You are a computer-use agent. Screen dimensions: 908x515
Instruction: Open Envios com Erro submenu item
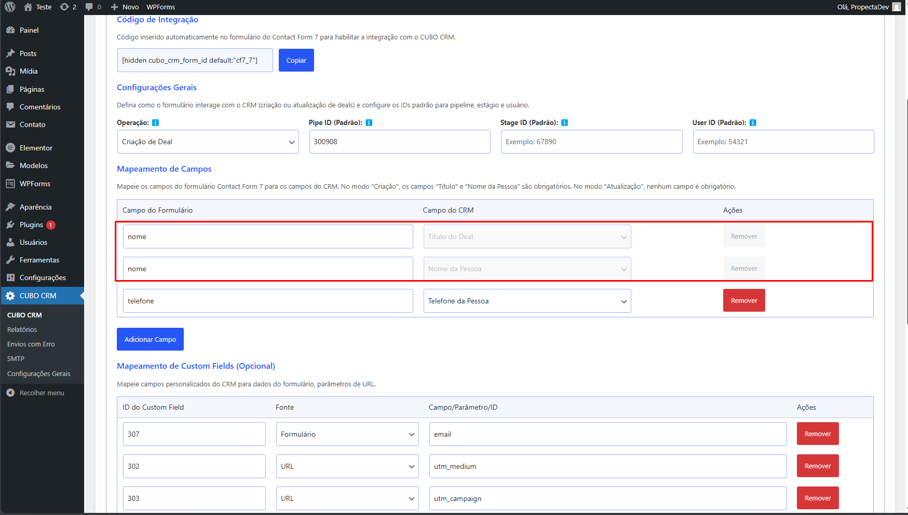click(31, 344)
